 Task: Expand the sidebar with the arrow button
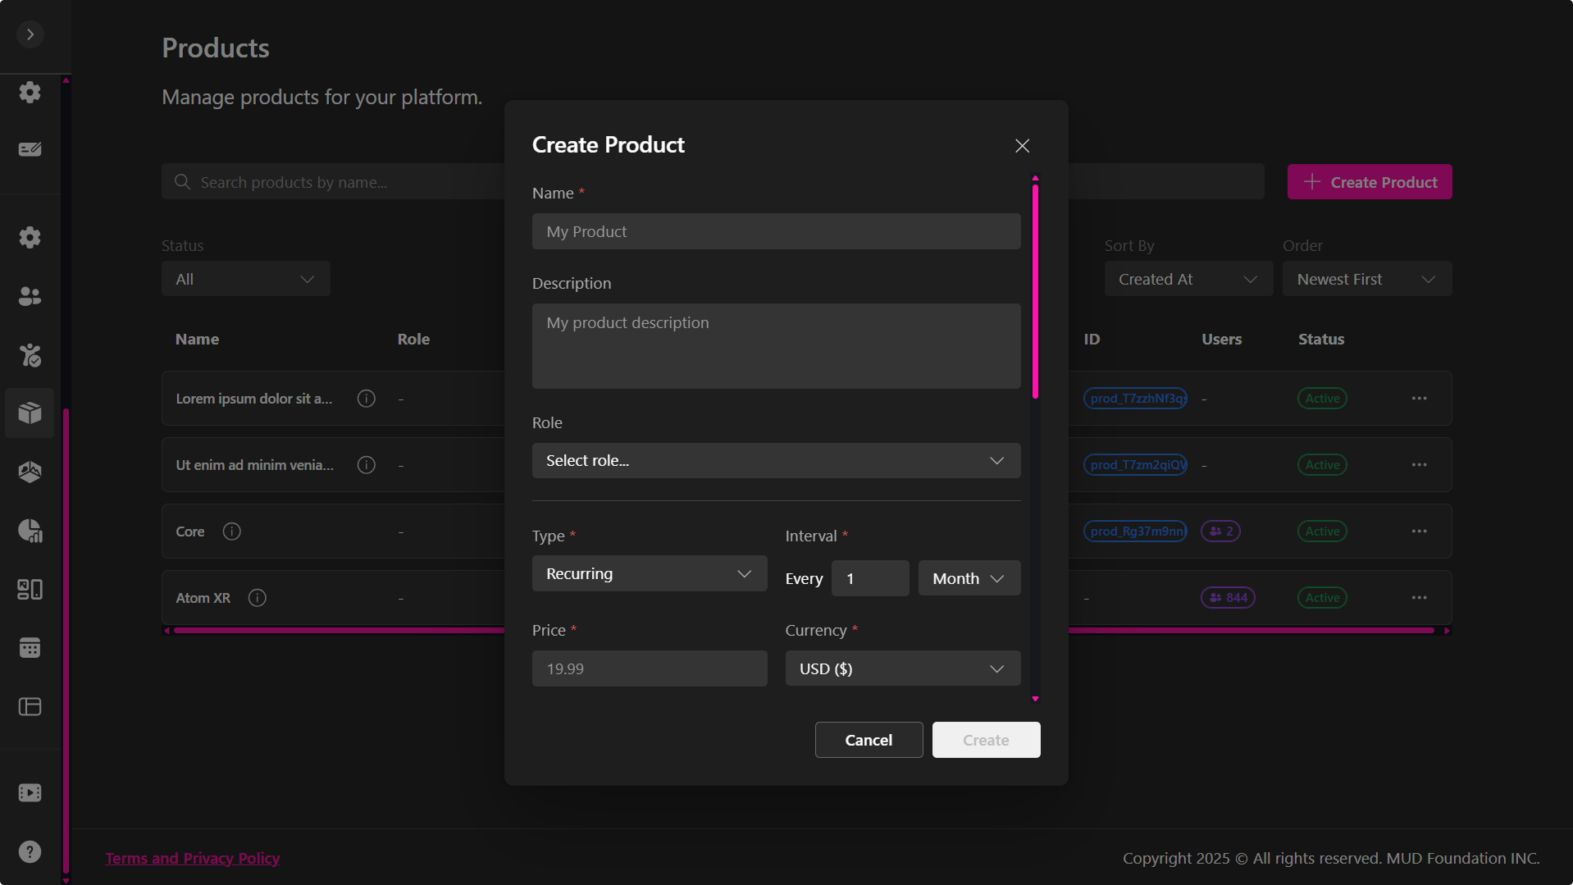(30, 34)
